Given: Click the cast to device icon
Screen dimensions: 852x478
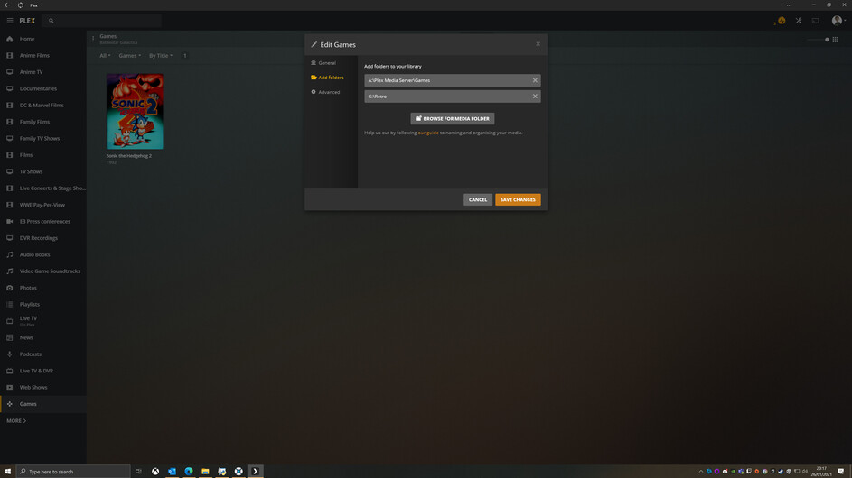Looking at the screenshot, I should pyautogui.click(x=816, y=21).
